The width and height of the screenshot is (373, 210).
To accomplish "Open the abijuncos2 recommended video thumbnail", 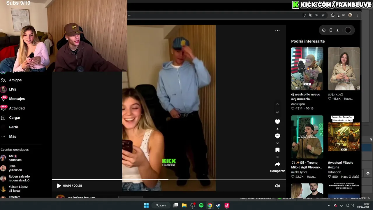I will click(344, 69).
